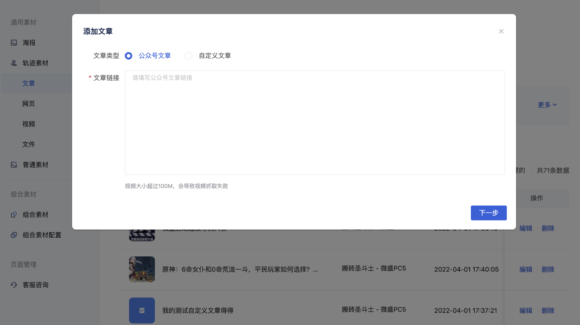This screenshot has width=580, height=325.
Task: Open 客服咨询 in the sidebar
Action: 36,285
